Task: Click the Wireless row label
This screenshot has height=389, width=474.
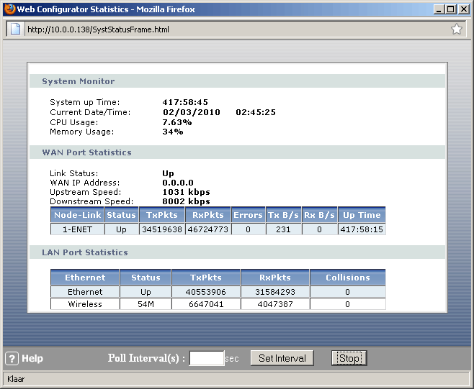Action: (x=85, y=304)
